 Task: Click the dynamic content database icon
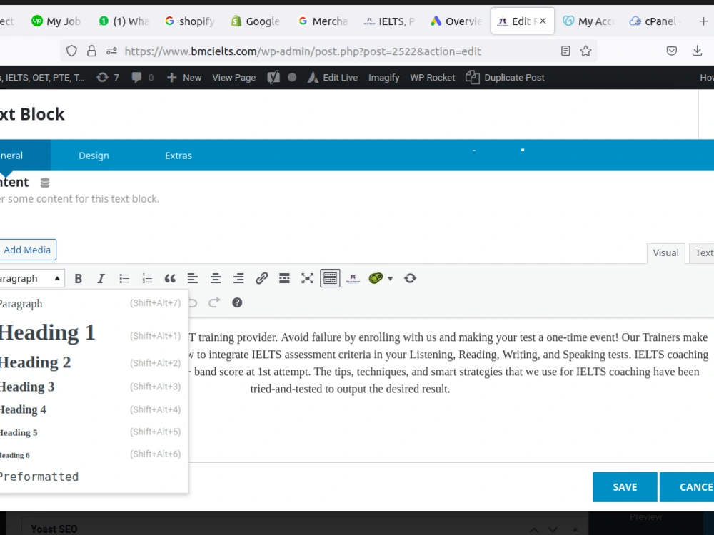(44, 183)
